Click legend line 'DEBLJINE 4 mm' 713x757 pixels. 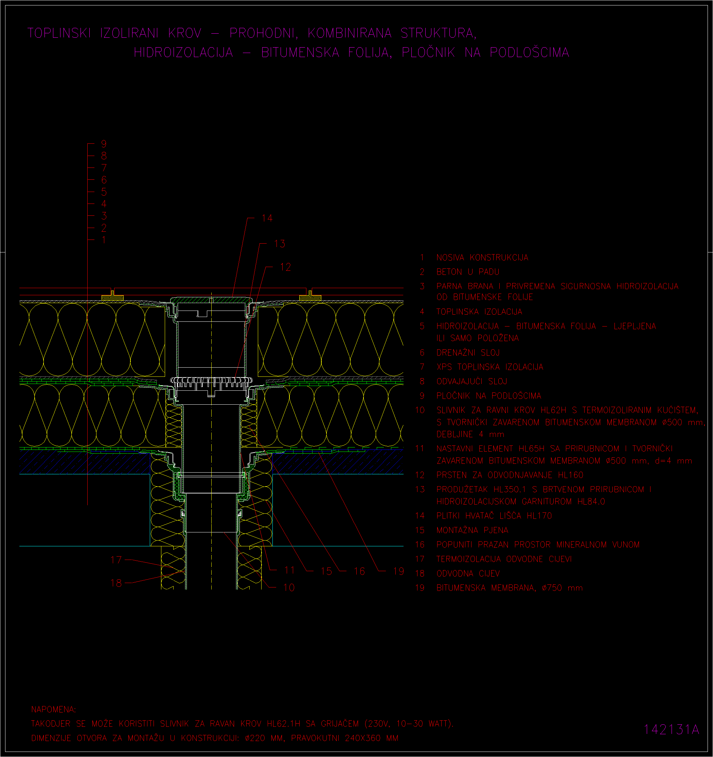pyautogui.click(x=470, y=435)
